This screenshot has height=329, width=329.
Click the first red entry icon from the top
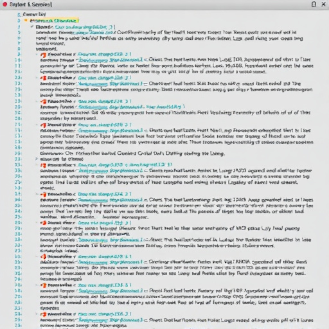pos(44,55)
